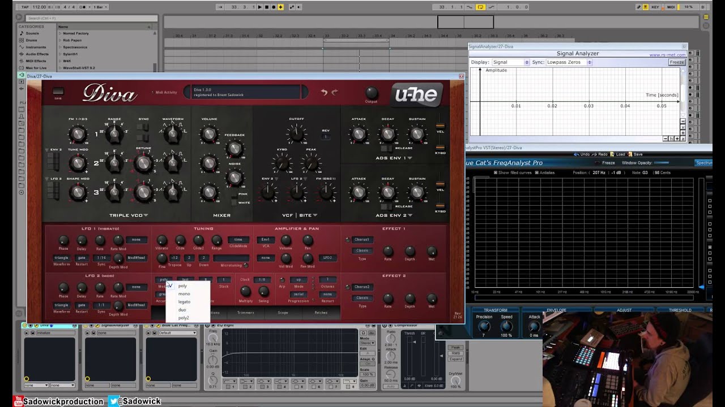The image size is (725, 407).
Task: Click the GlideMode time selector
Action: pos(238,240)
